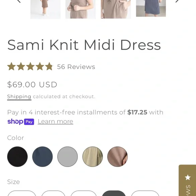The width and height of the screenshot is (196, 196).
Task: Open the Shipping policy link
Action: pyautogui.click(x=19, y=97)
